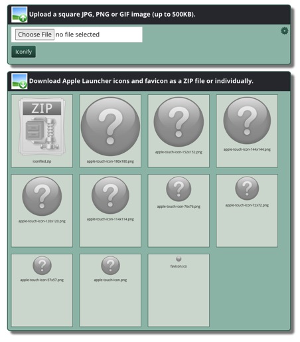Click the Choose File button
300x342 pixels.
click(x=35, y=35)
